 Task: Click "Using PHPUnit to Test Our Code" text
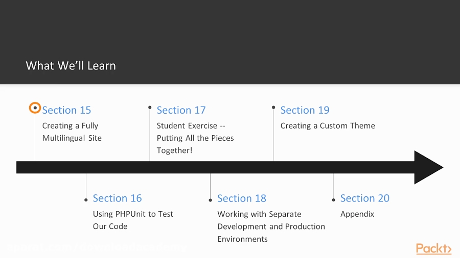[133, 220]
